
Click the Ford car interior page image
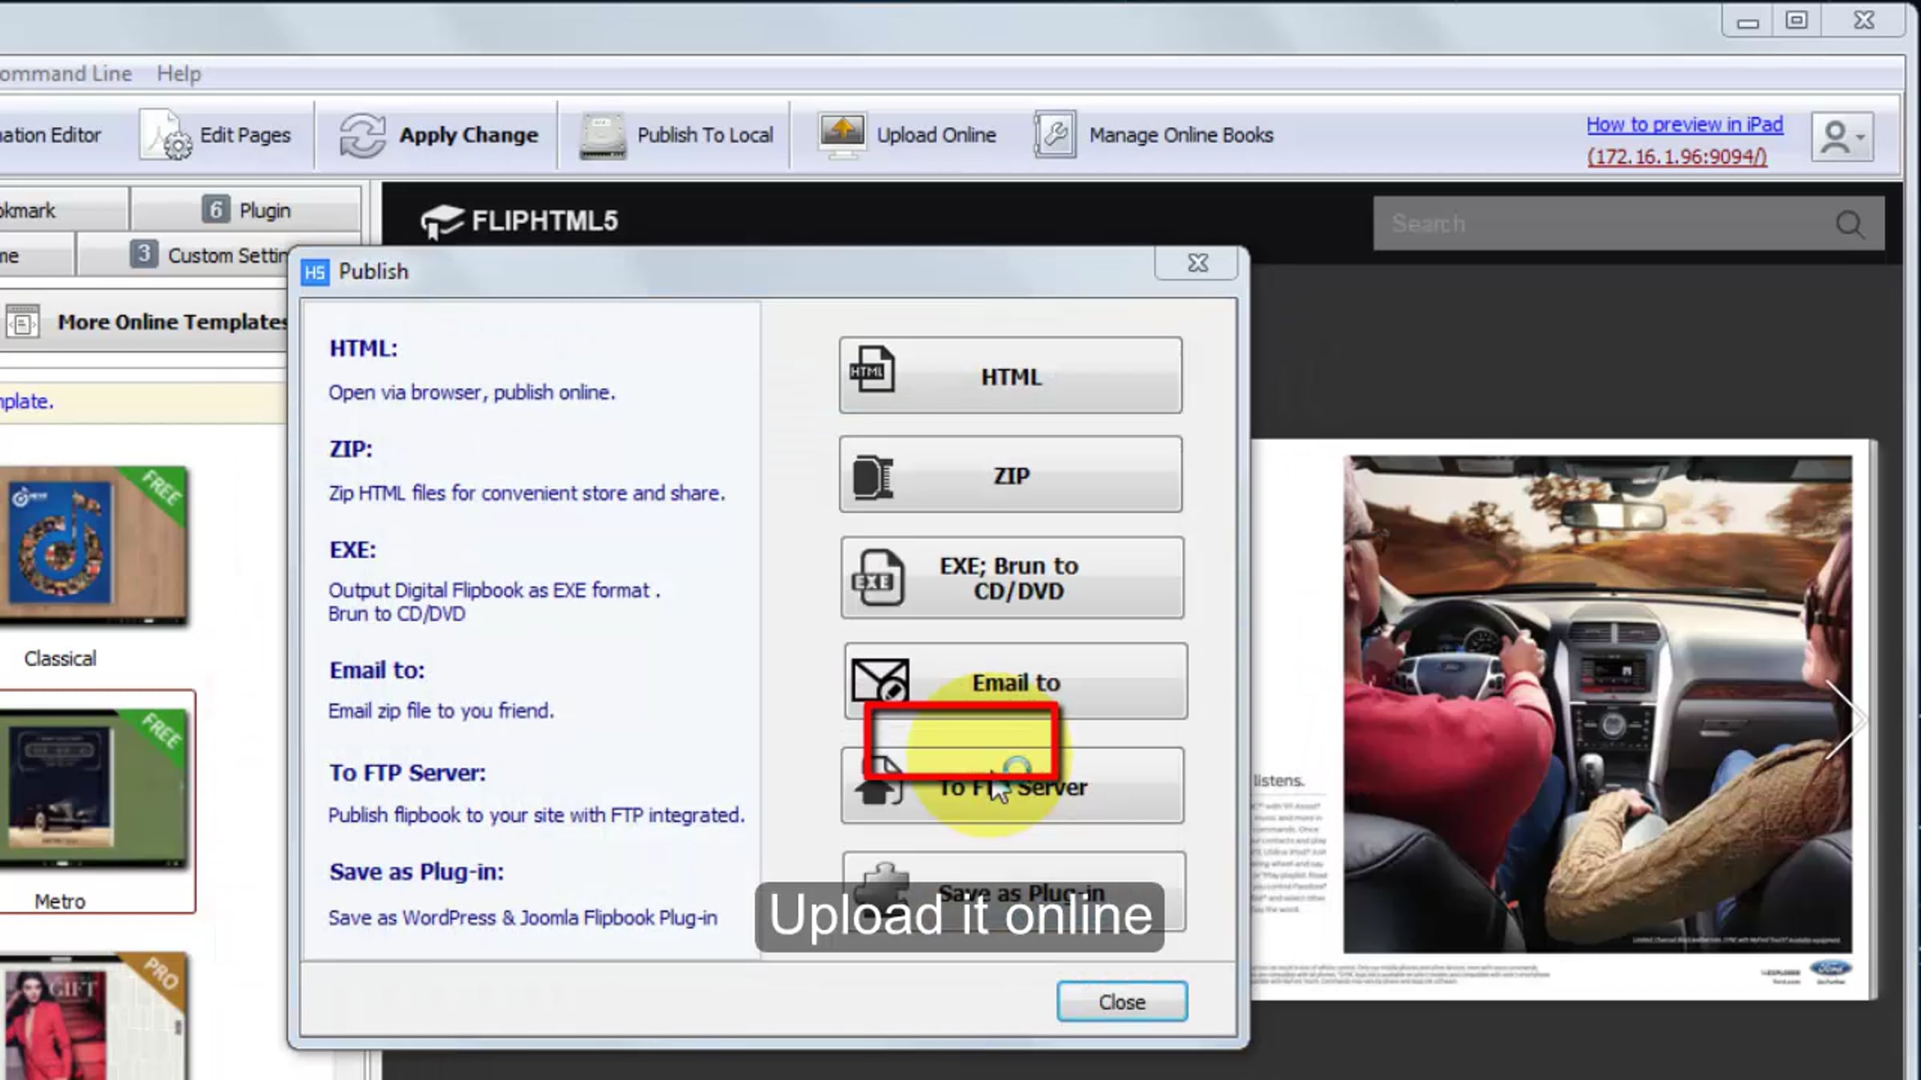[1597, 704]
